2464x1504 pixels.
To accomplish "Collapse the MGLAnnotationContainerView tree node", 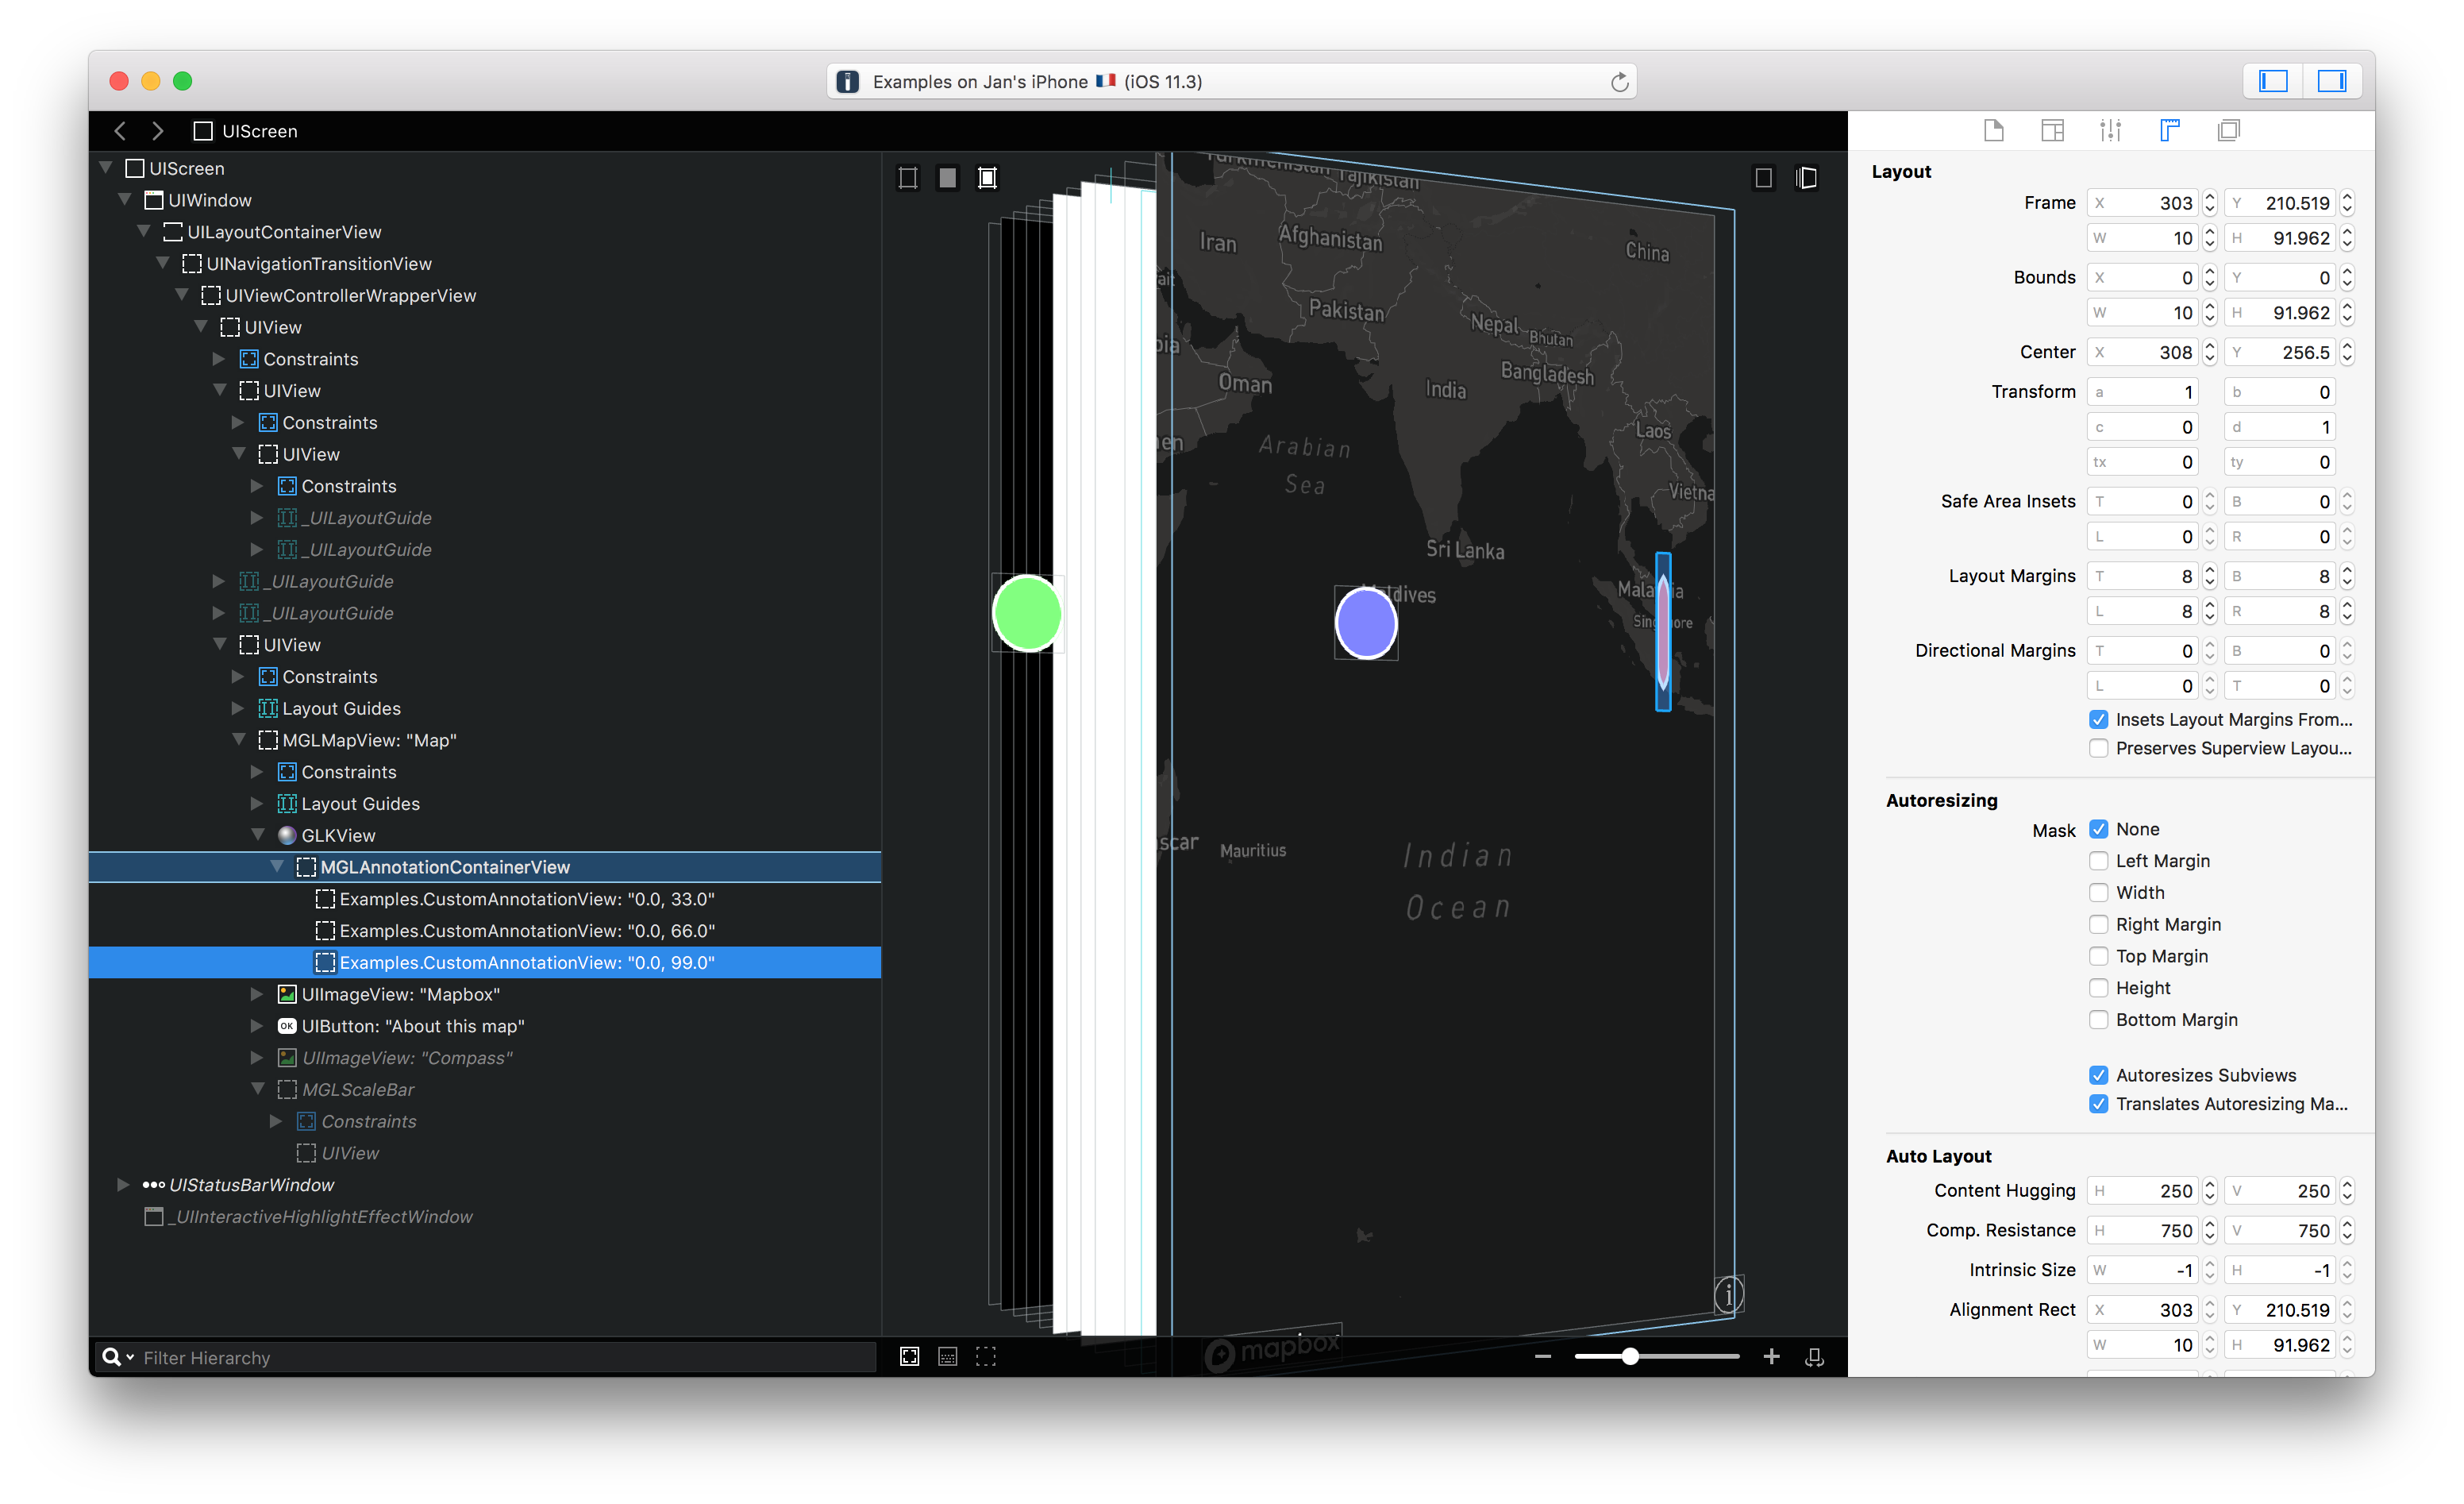I will point(277,866).
